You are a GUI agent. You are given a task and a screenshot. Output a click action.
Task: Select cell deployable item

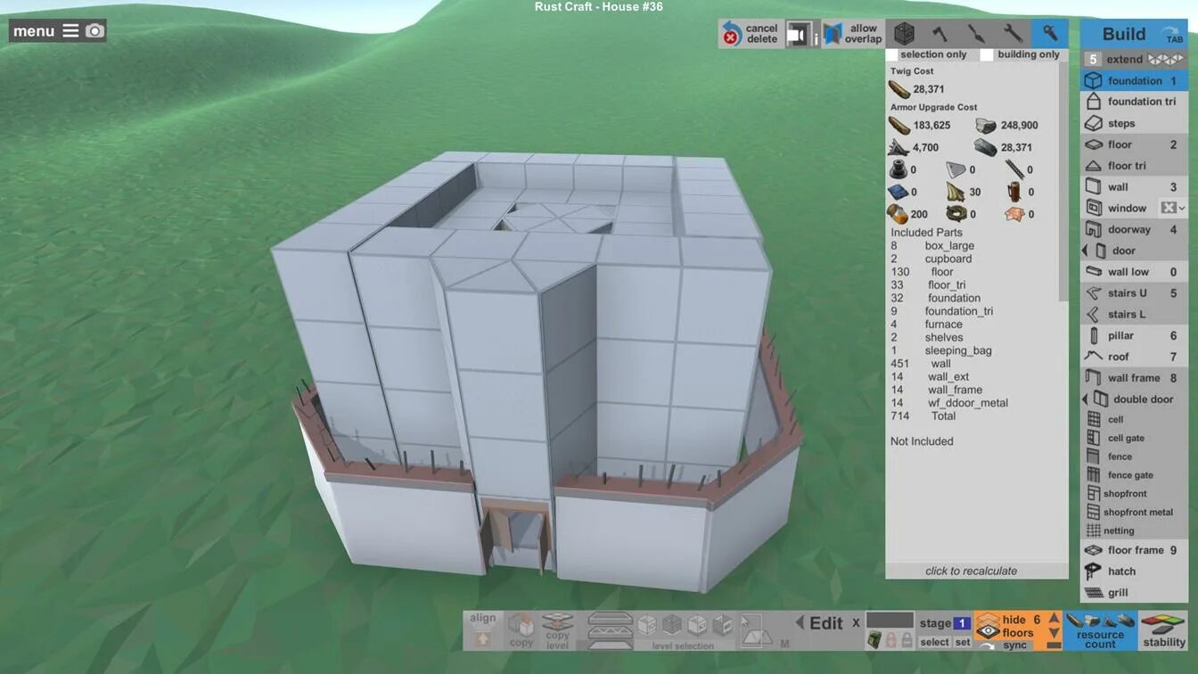(x=1134, y=419)
